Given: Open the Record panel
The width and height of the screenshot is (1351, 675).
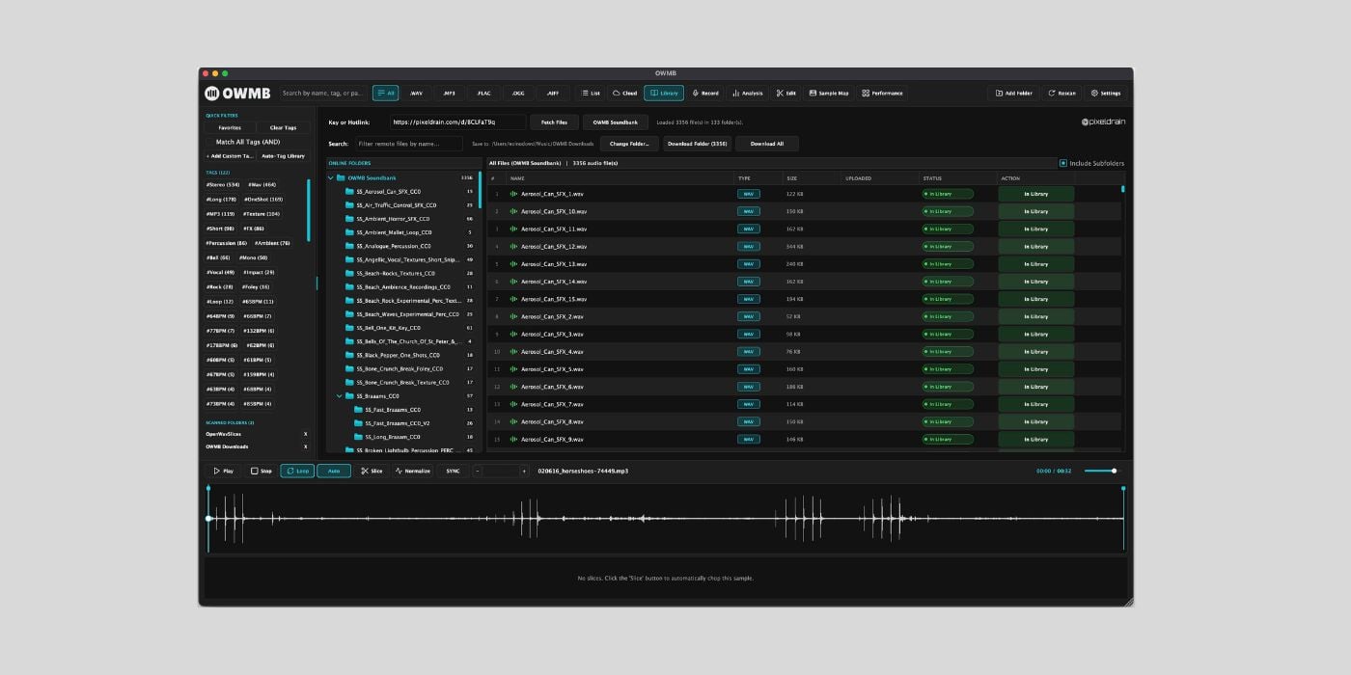Looking at the screenshot, I should pyautogui.click(x=705, y=94).
